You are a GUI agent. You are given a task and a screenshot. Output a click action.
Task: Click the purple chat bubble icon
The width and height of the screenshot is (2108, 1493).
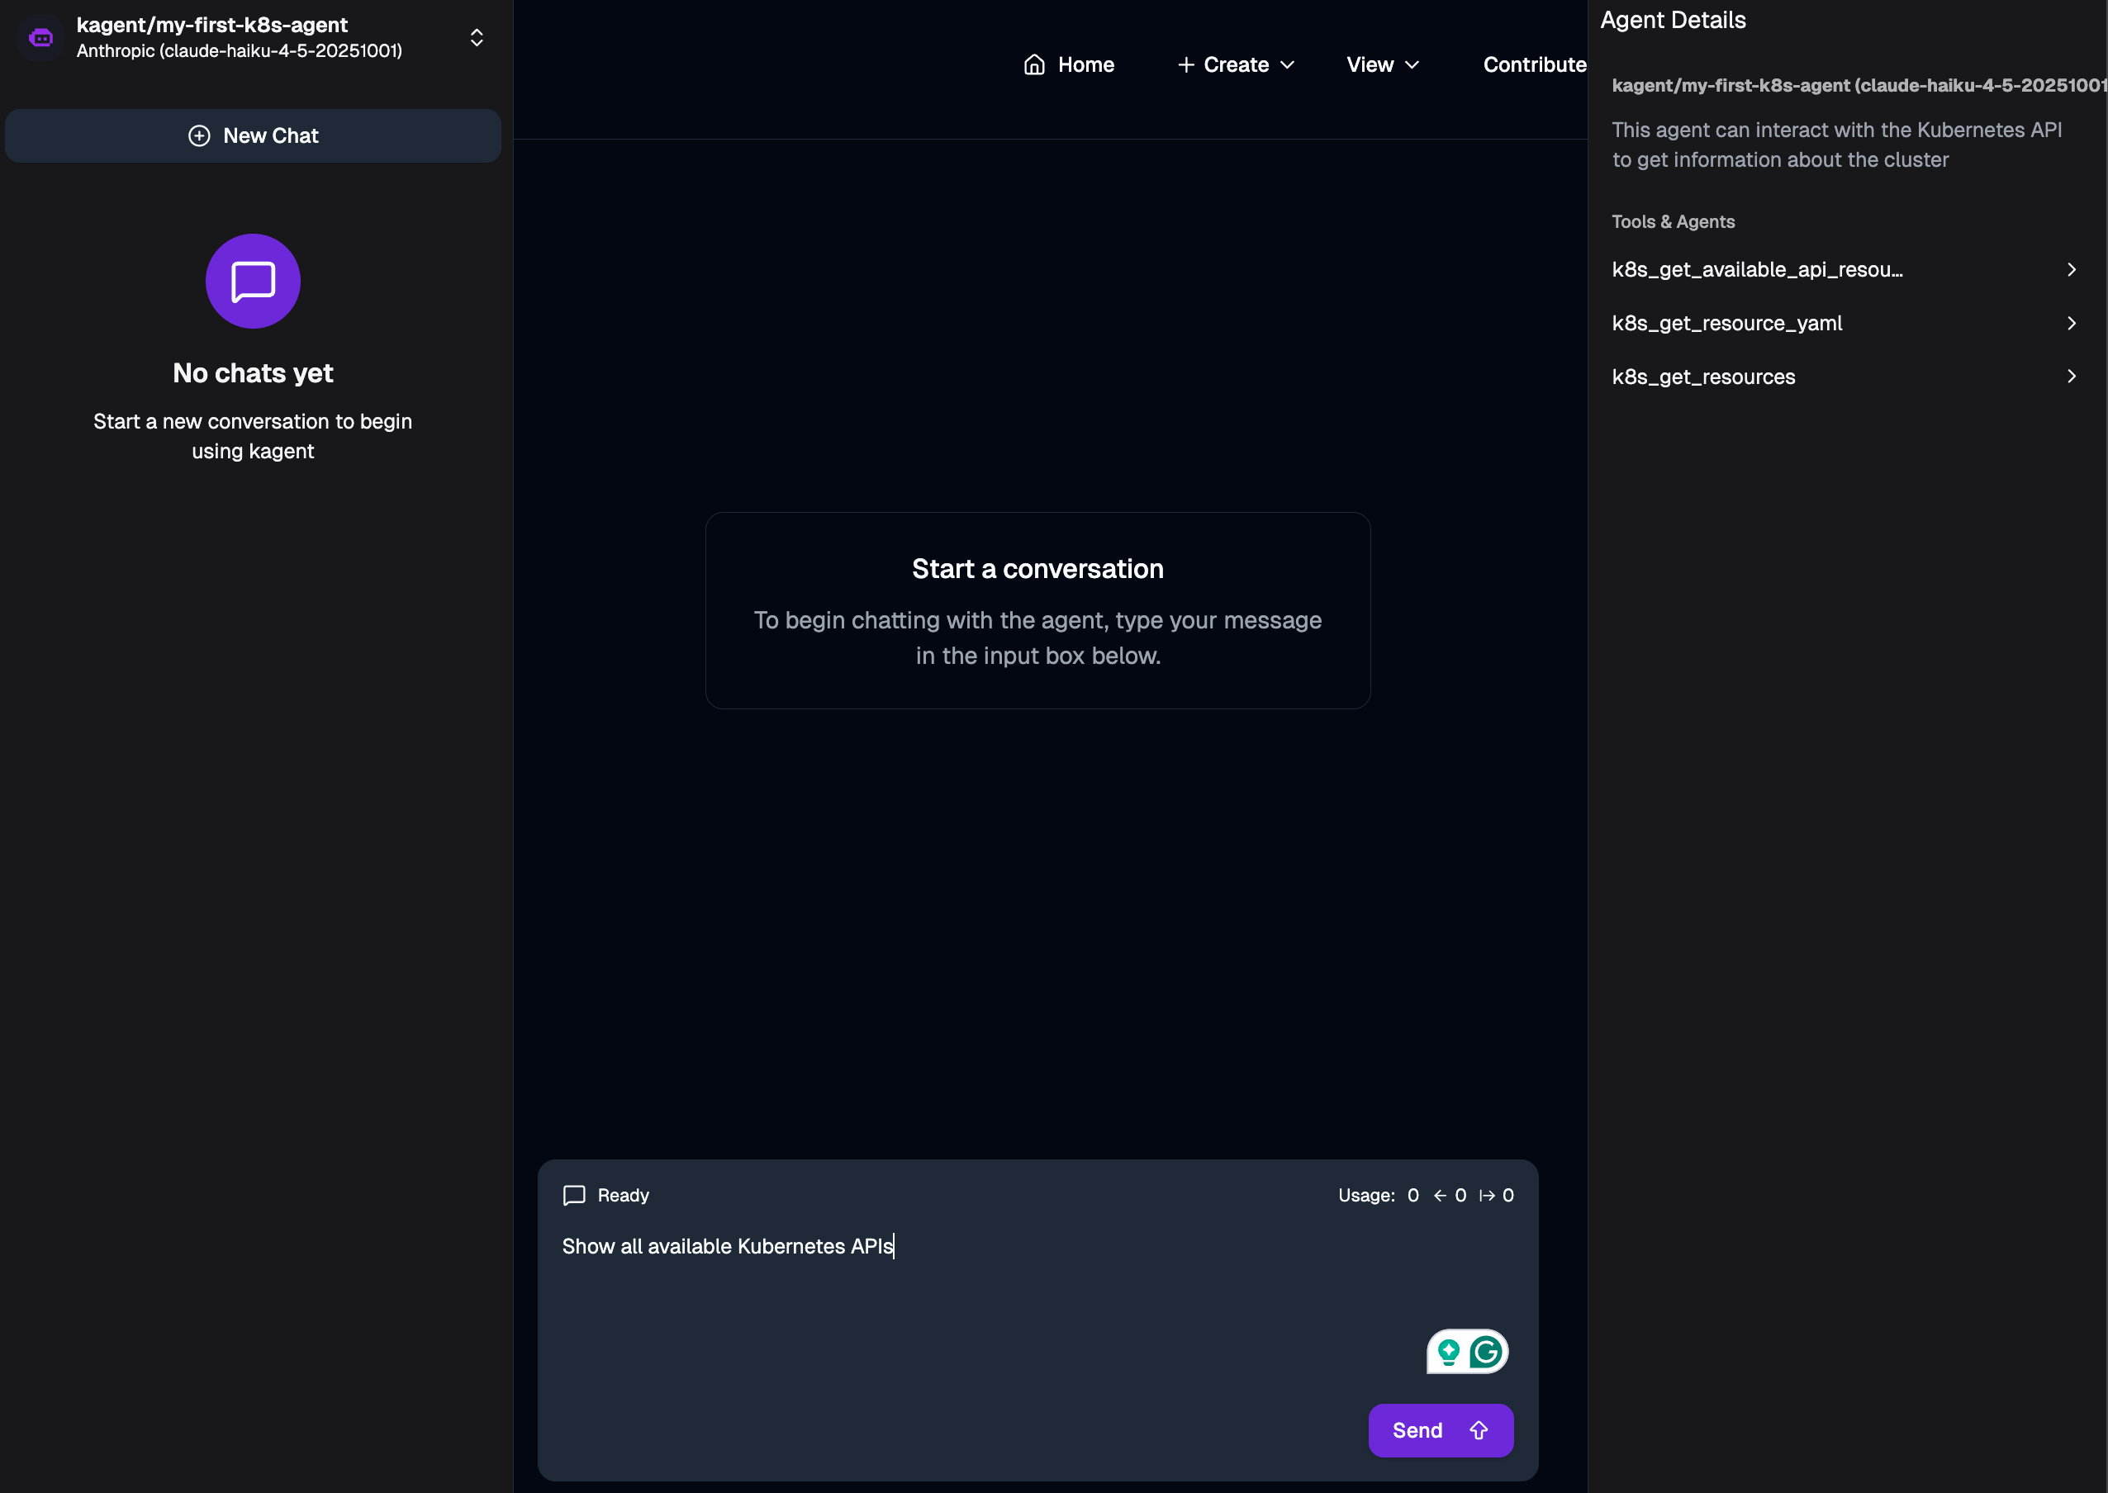click(253, 282)
